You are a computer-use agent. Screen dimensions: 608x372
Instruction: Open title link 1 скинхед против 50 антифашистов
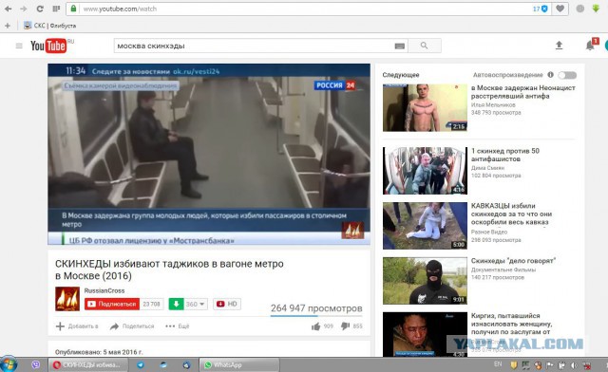point(504,155)
